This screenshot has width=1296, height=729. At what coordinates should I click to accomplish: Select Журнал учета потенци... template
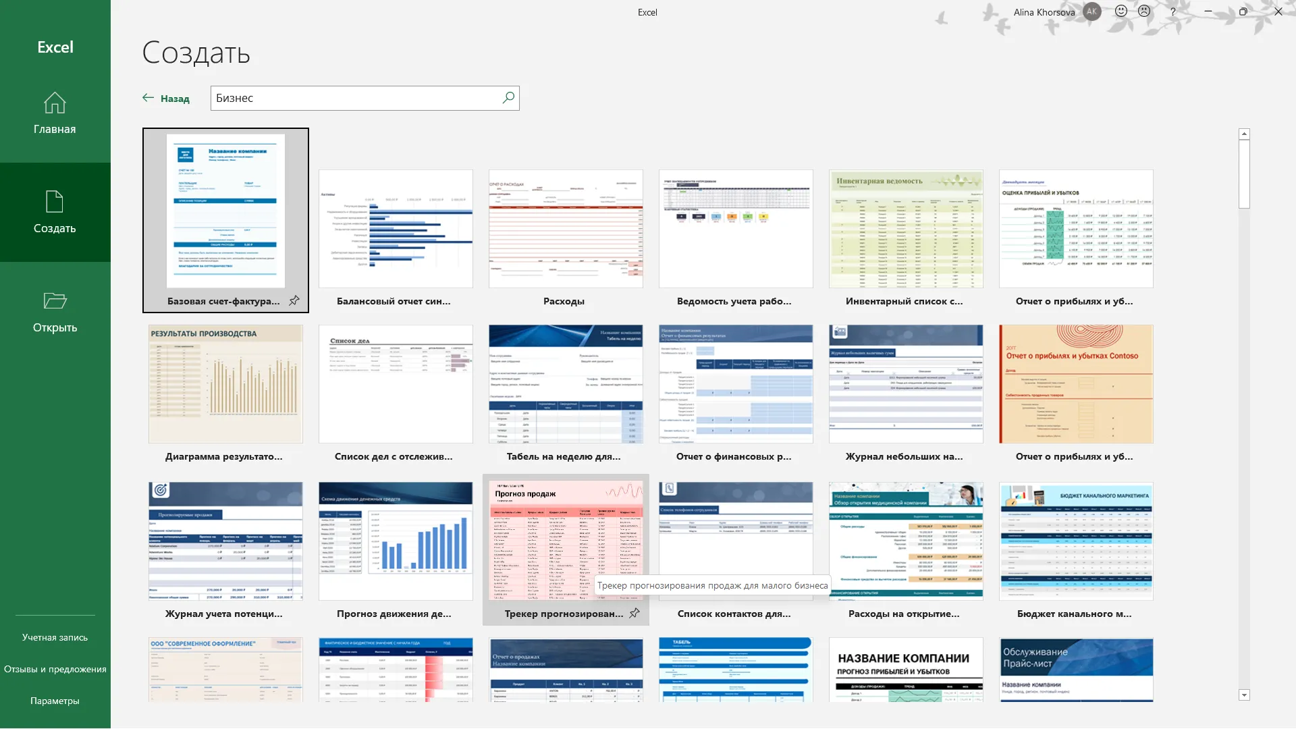[x=225, y=541]
